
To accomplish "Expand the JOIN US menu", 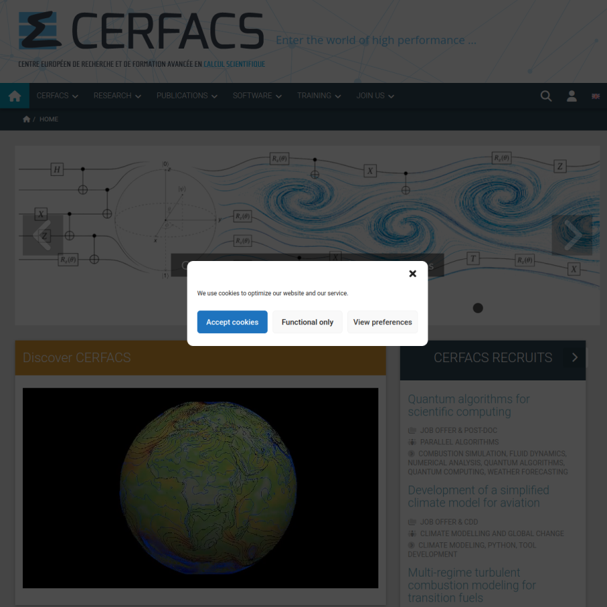I will click(x=375, y=96).
